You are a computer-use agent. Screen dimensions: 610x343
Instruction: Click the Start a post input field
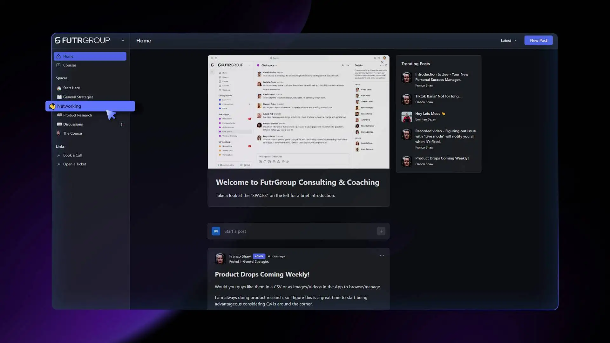(295, 231)
